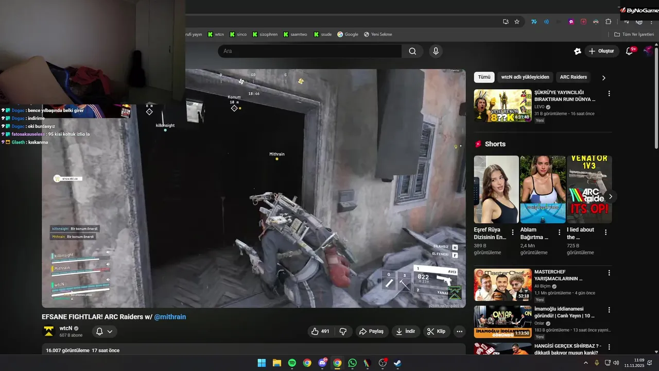Open the purple star extension icon
The height and width of the screenshot is (371, 659).
pos(571,22)
